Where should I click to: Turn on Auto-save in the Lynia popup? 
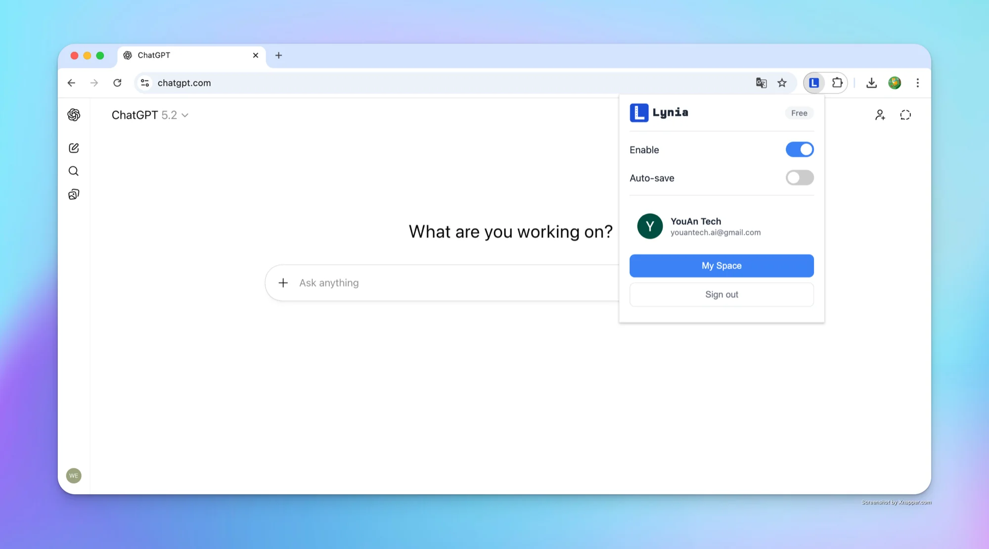pyautogui.click(x=799, y=178)
